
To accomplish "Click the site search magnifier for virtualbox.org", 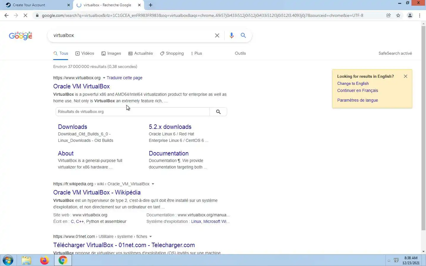I will (x=218, y=112).
